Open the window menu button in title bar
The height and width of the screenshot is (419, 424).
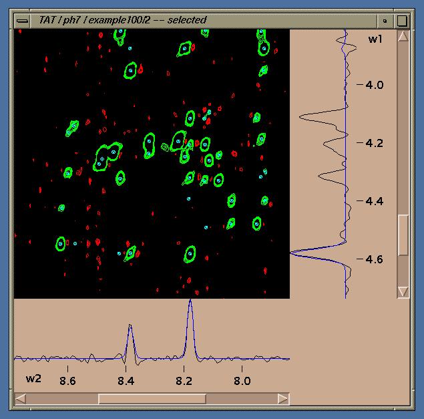[23, 20]
